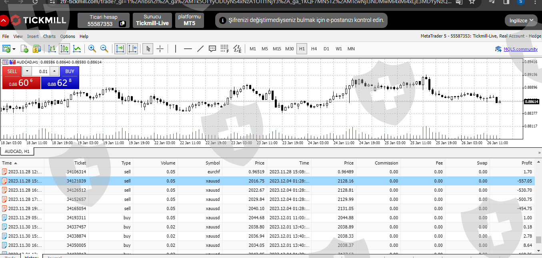542x258 pixels.
Task: Toggle chart auto-scroll to latest bar
Action: 120,49
